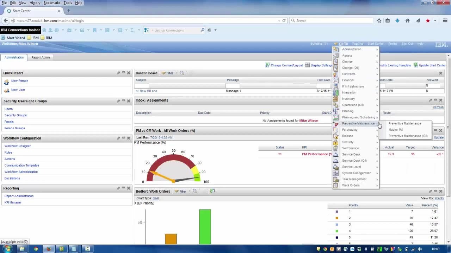This screenshot has width=451, height=253.
Task: Close the Reporting portlet
Action: [129, 188]
